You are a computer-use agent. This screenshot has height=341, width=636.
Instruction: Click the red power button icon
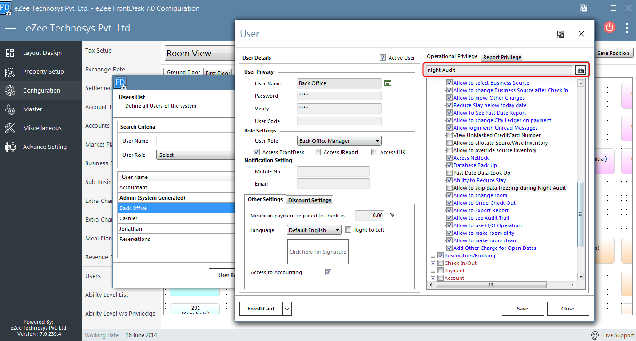[610, 27]
